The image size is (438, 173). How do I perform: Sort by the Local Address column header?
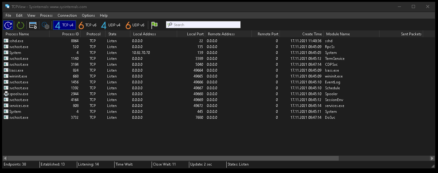153,34
